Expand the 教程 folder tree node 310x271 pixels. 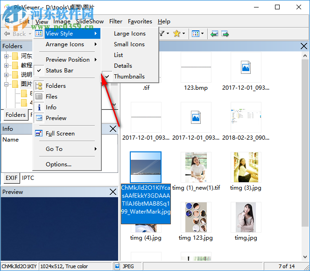6,65
